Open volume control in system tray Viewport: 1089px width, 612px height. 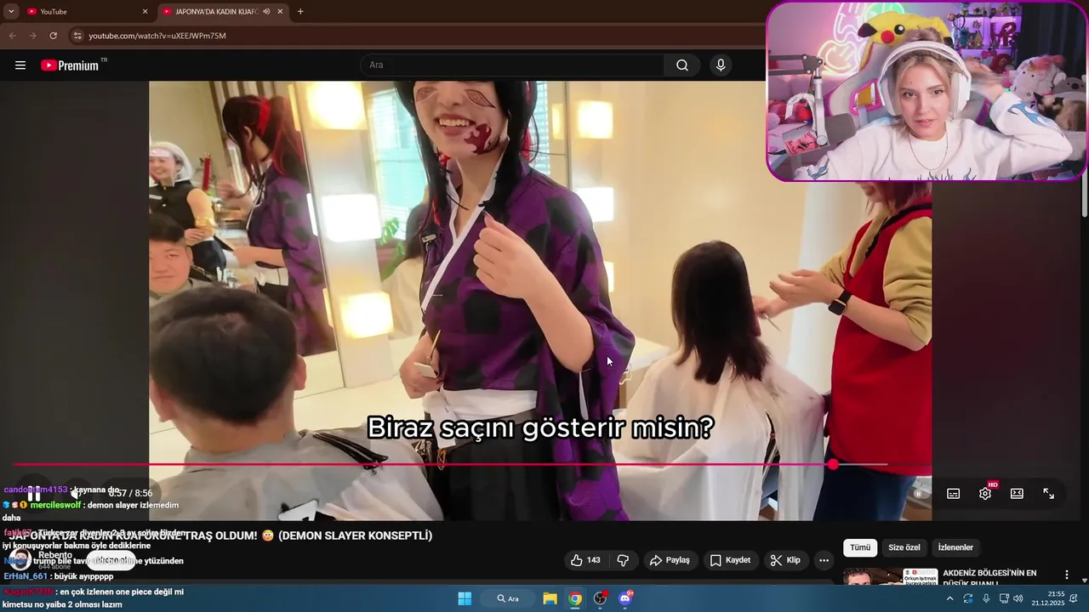[x=1018, y=598]
